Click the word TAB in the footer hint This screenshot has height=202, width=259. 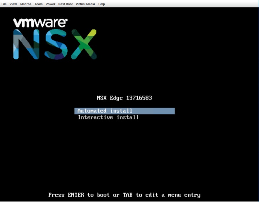coord(128,195)
